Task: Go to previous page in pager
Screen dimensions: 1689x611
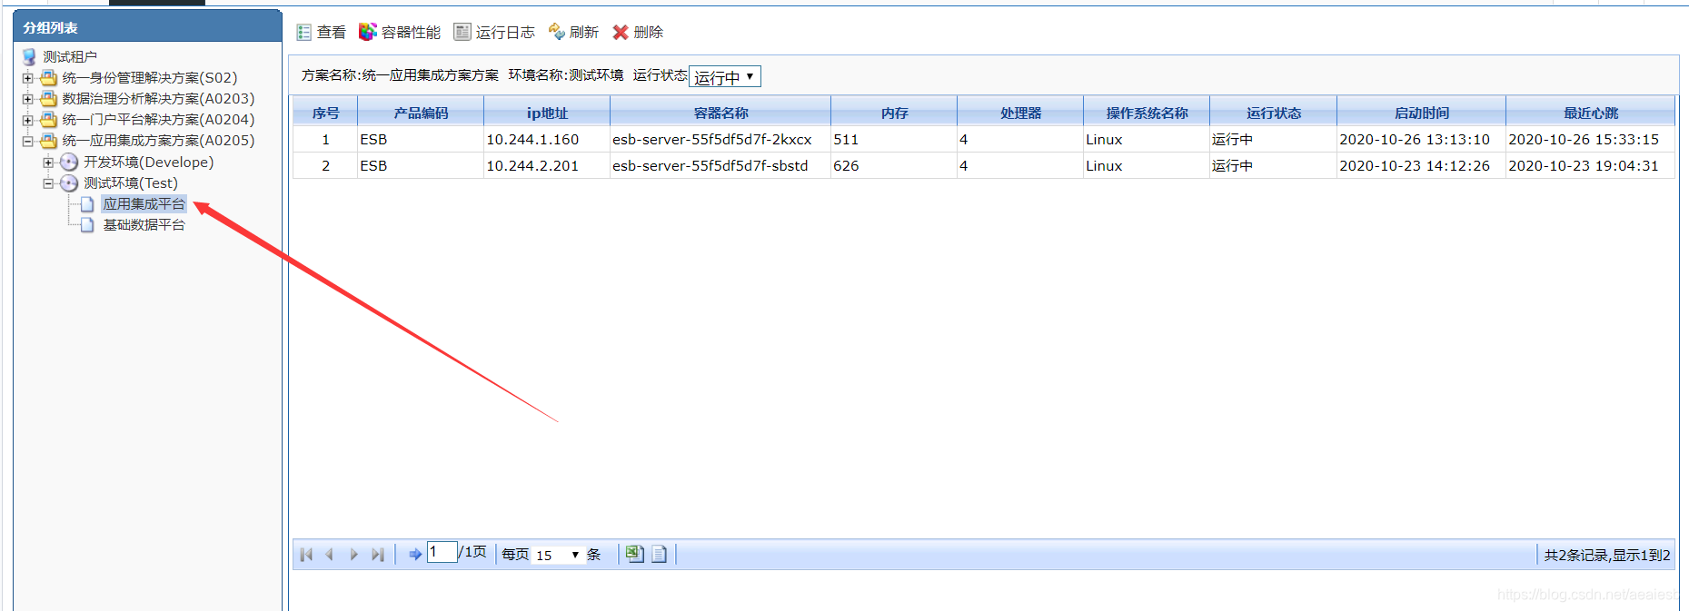Action: point(330,554)
